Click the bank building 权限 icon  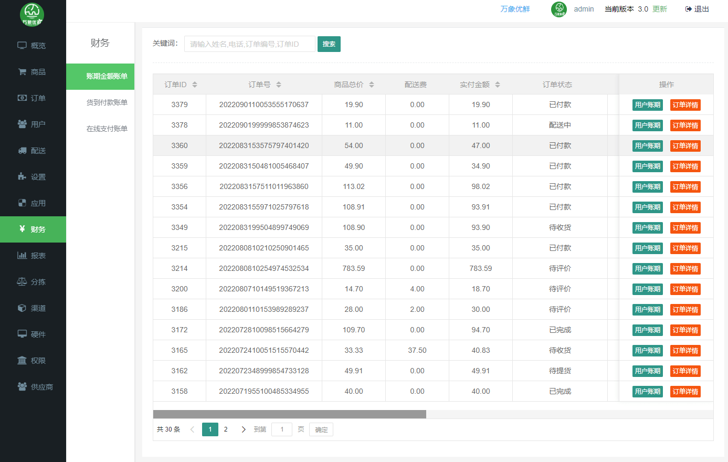(22, 361)
